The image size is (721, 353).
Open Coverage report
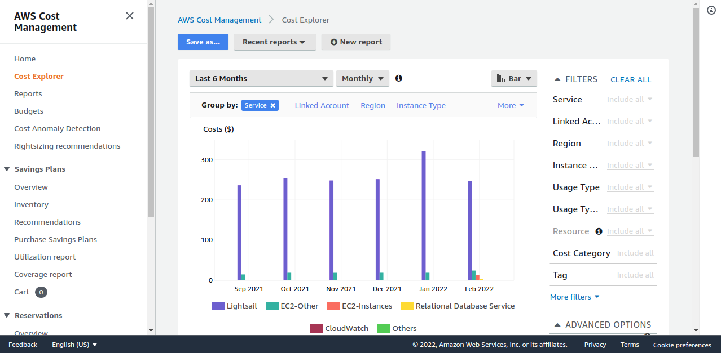click(x=43, y=274)
